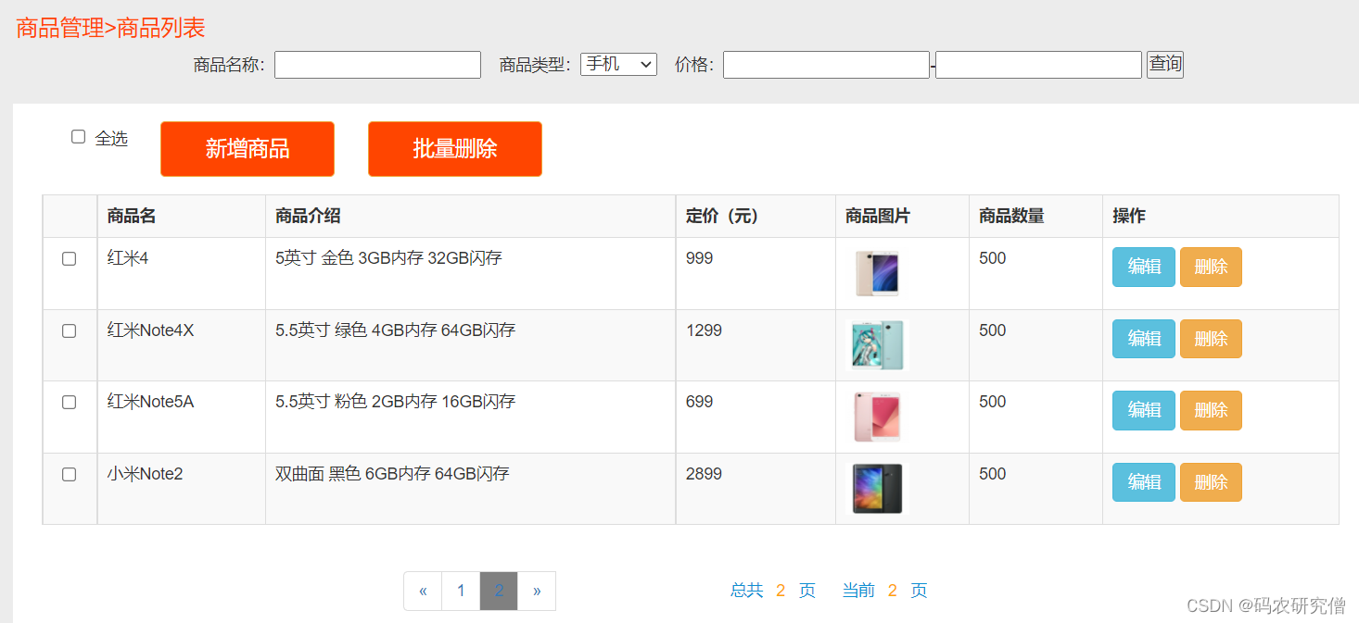Toggle the 全选 select-all checkbox
The width and height of the screenshot is (1359, 623).
tap(78, 135)
